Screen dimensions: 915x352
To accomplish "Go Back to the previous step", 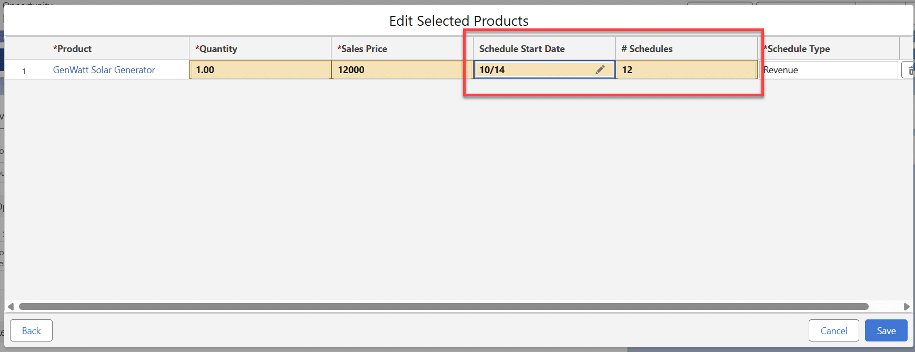I will point(31,330).
